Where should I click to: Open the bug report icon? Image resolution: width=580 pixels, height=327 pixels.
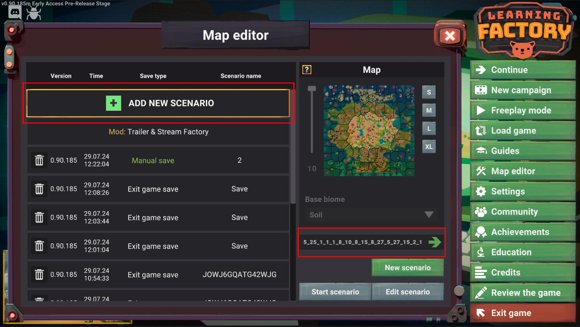[x=34, y=13]
